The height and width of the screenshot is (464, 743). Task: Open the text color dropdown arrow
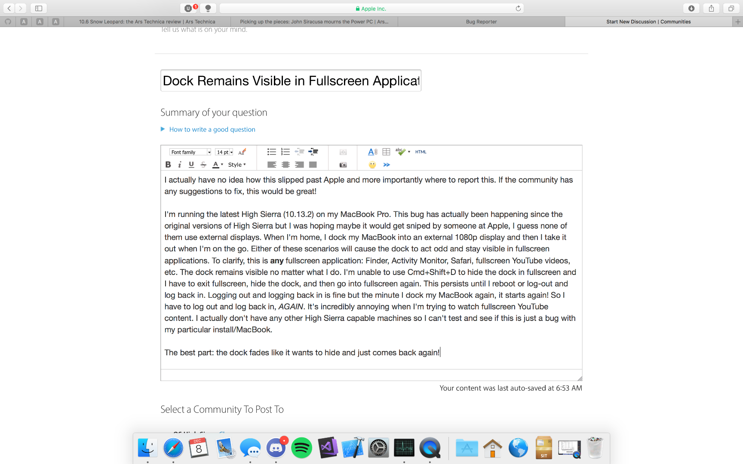tap(222, 165)
